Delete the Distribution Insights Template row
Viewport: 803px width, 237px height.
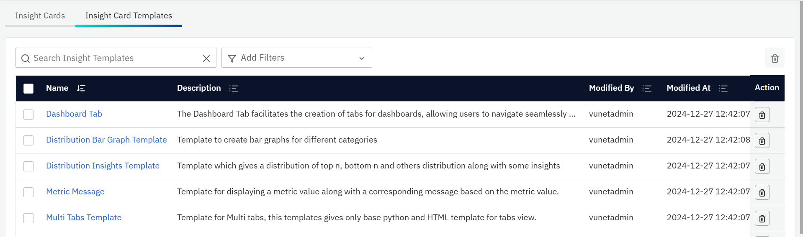coord(762,167)
